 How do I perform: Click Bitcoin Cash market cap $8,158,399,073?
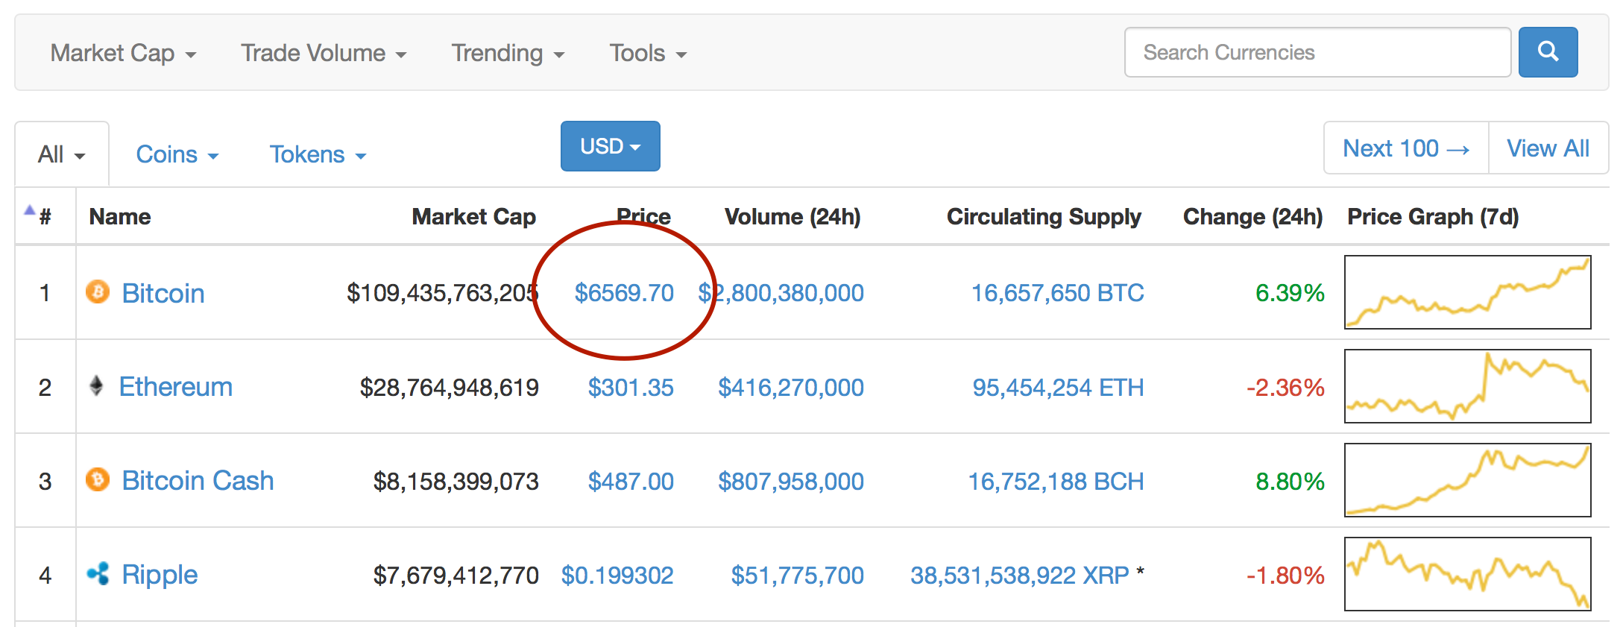(x=456, y=482)
